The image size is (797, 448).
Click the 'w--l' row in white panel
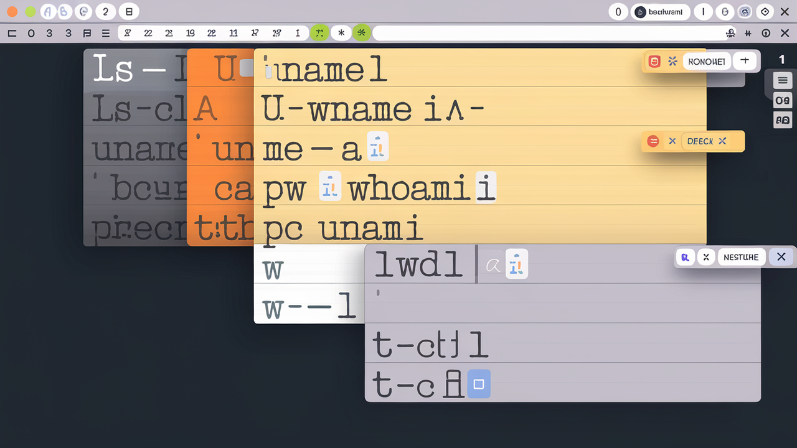(309, 304)
